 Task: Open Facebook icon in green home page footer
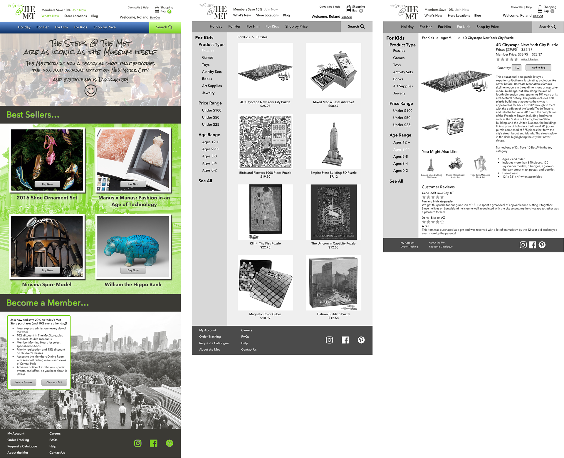pyautogui.click(x=154, y=443)
